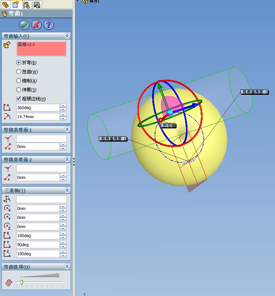Click the trim plane 2 reference point icon

[x=8, y=168]
